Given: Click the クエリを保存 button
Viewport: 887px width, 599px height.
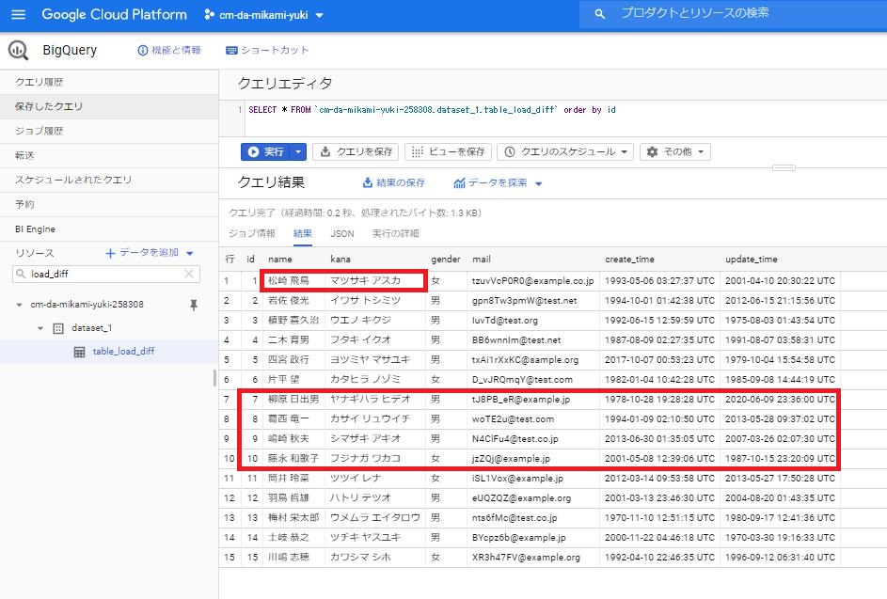Looking at the screenshot, I should point(360,150).
